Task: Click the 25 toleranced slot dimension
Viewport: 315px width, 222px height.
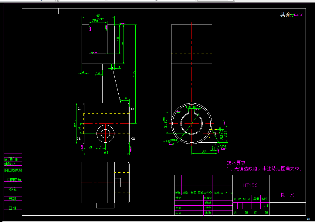Action: [98, 20]
